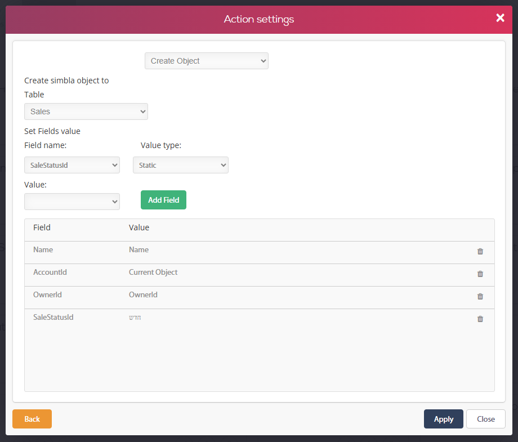Close the Action settings dialog with X
The height and width of the screenshot is (442, 518).
500,18
